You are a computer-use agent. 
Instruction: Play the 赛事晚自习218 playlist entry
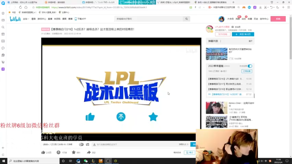(230, 89)
